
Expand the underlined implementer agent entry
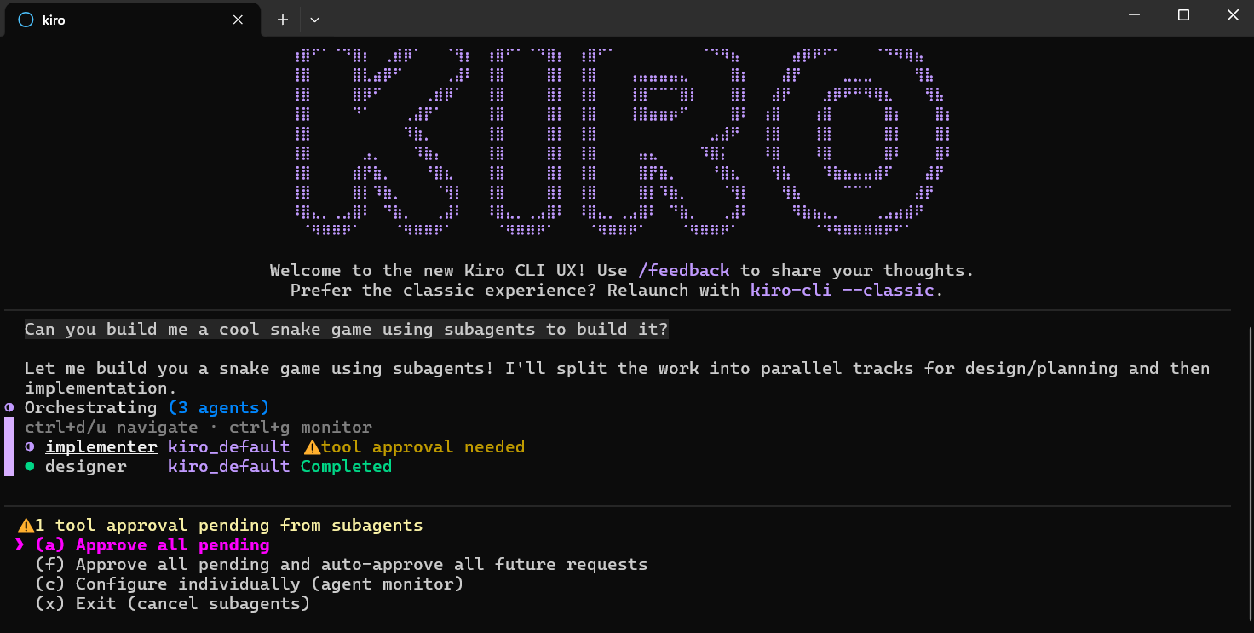101,446
